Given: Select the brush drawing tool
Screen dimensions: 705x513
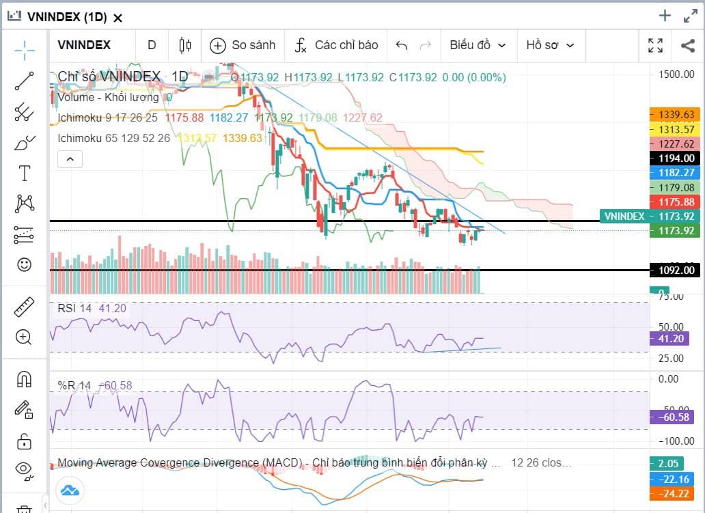Looking at the screenshot, I should point(25,143).
